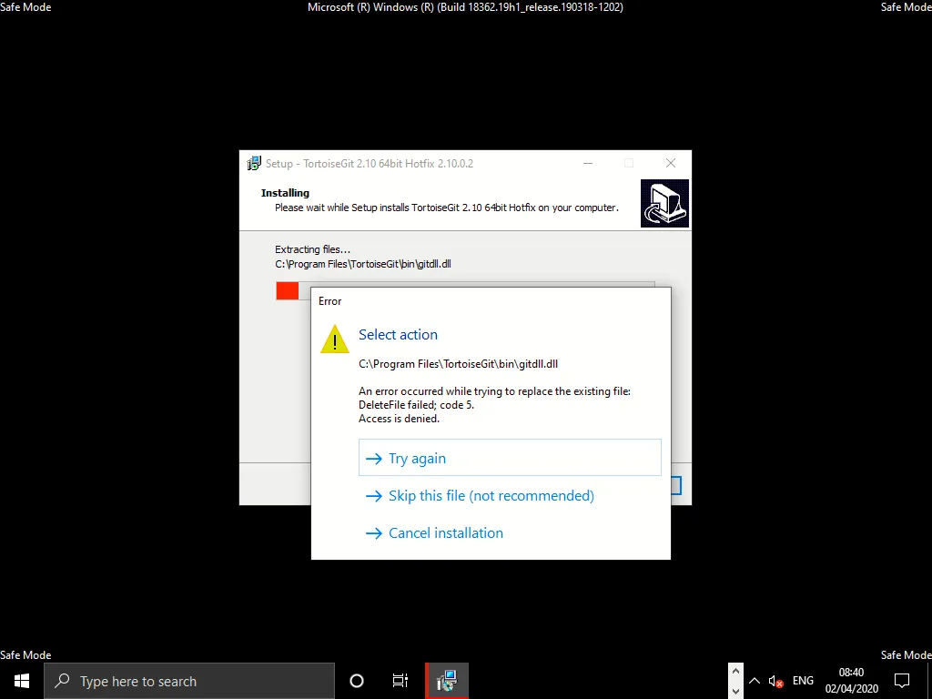Open Task View on the taskbar

(x=400, y=681)
